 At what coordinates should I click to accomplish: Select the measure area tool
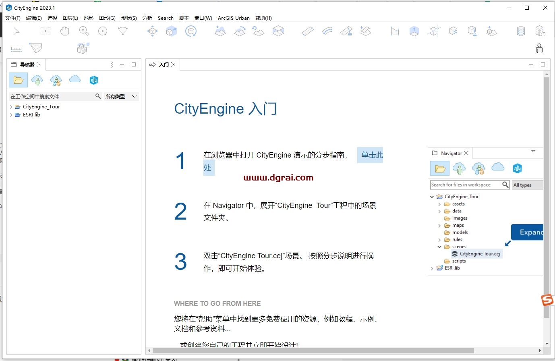point(36,48)
